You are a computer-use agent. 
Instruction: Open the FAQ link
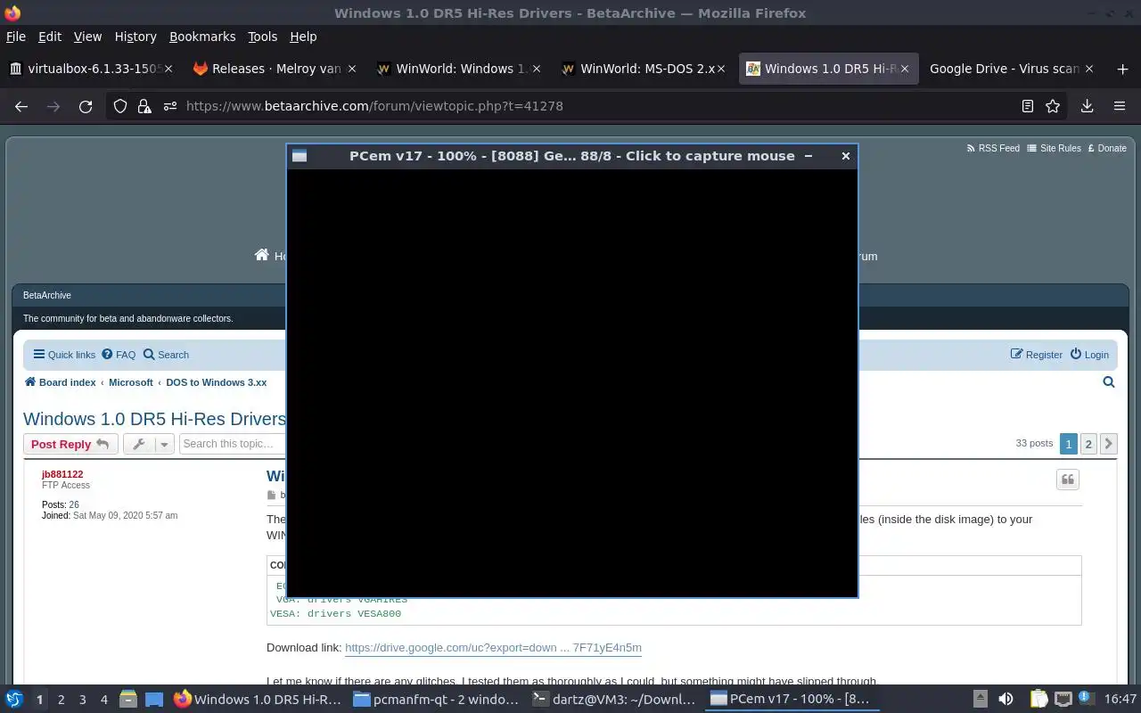[119, 355]
